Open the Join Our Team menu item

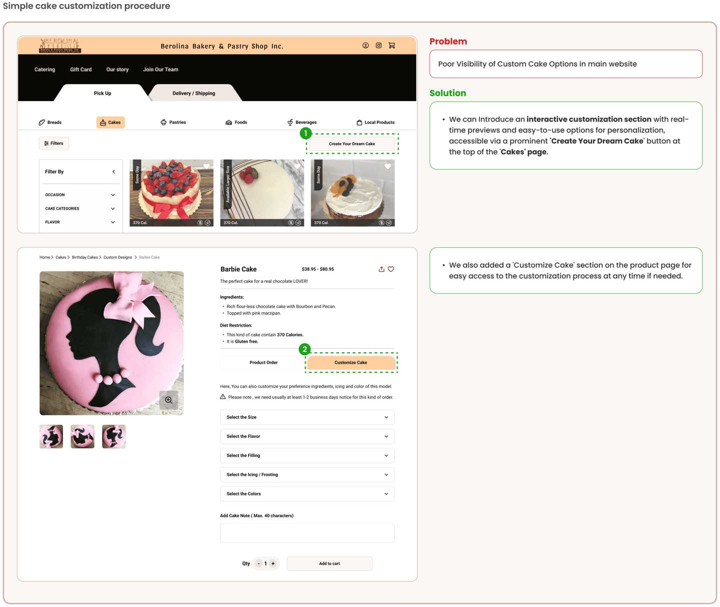tap(160, 70)
